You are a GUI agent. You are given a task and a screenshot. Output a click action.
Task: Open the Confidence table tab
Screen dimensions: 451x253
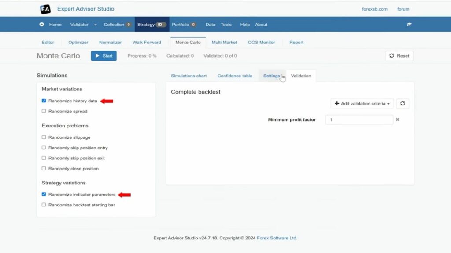[x=235, y=76]
